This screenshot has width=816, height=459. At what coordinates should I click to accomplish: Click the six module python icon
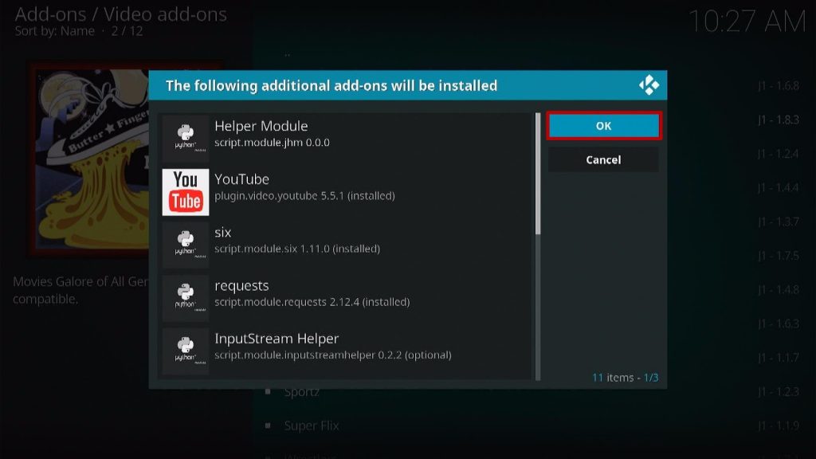[x=185, y=245]
